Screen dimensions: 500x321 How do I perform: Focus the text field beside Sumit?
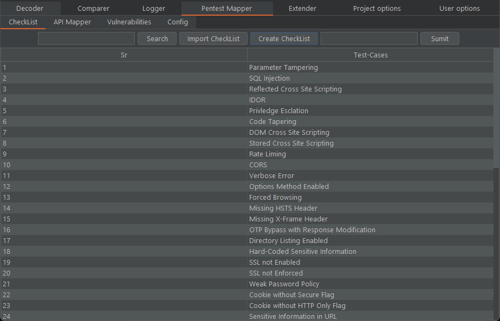369,38
